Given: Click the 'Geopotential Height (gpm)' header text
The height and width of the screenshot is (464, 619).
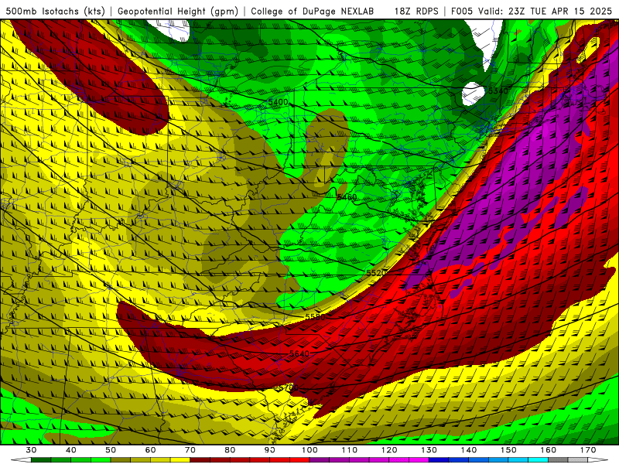Looking at the screenshot, I should [x=178, y=11].
